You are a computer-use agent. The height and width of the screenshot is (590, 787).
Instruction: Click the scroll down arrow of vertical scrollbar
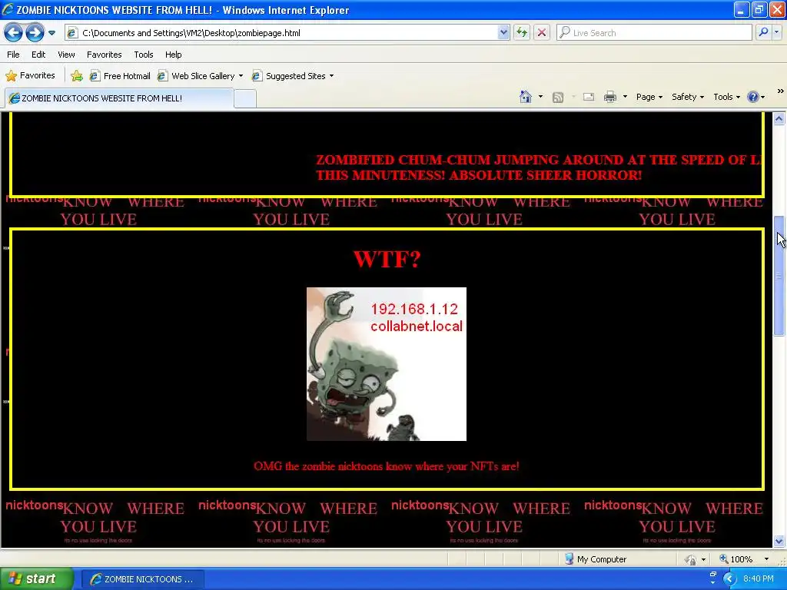coord(779,542)
